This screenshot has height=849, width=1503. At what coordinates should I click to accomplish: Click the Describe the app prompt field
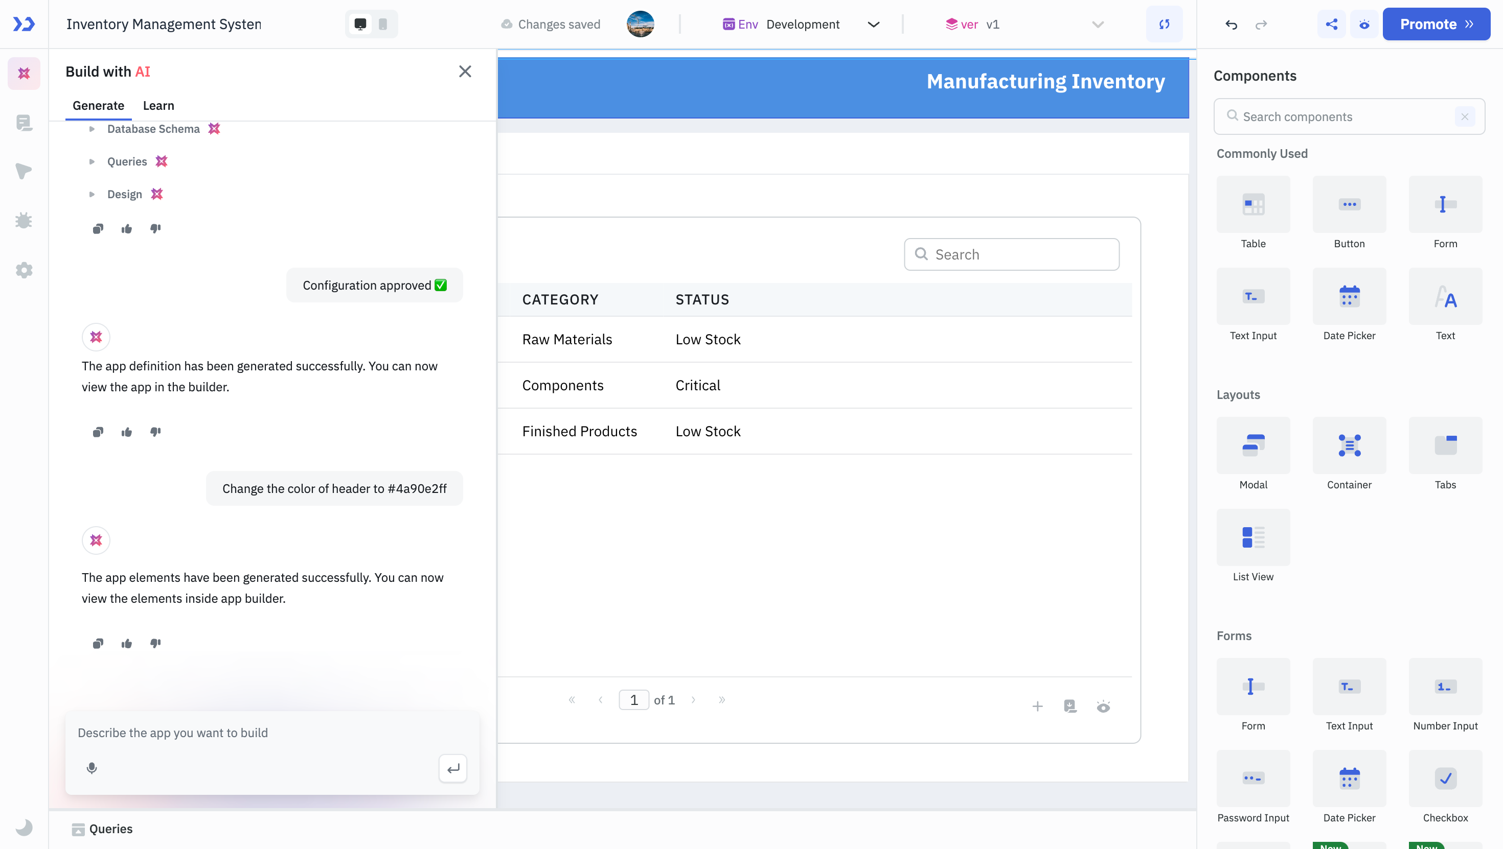272,733
